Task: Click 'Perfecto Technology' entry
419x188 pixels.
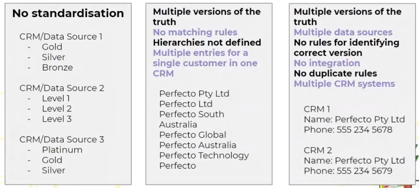Action: click(204, 156)
